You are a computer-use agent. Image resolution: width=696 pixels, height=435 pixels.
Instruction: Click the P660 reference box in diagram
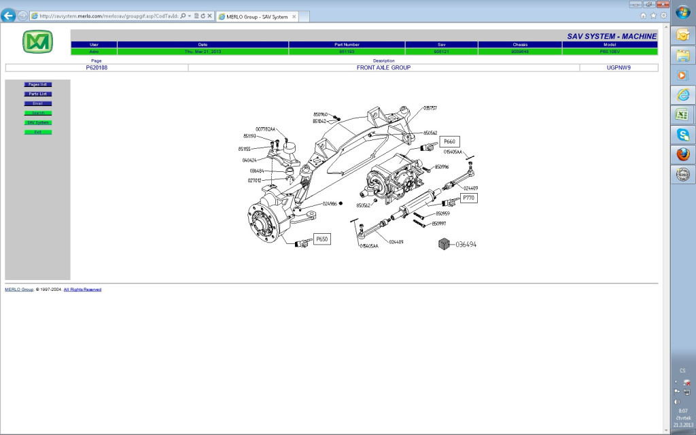(450, 141)
